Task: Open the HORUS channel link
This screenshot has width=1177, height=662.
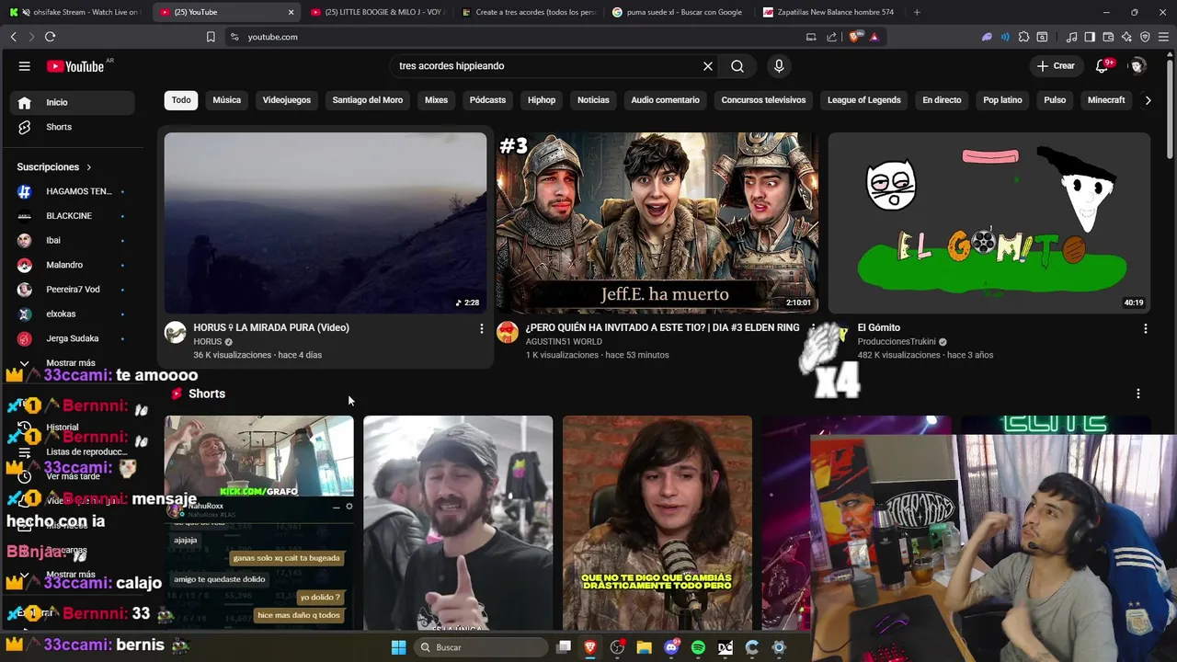Action: click(x=207, y=342)
